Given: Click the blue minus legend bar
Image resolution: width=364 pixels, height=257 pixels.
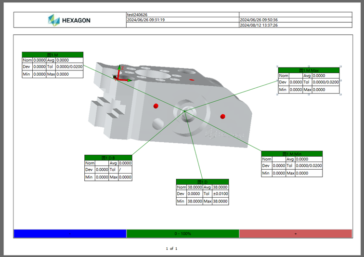Looking at the screenshot, I should pos(70,234).
